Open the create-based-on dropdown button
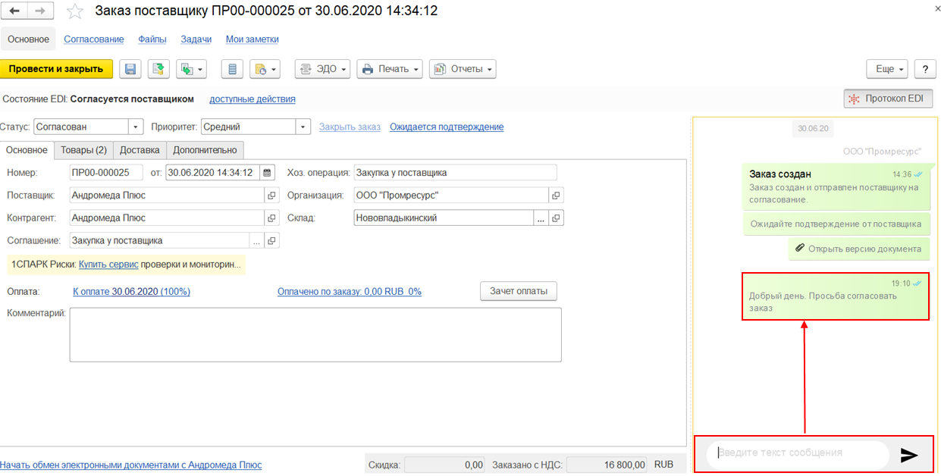Screen dimensions: 941x476 [x=191, y=69]
